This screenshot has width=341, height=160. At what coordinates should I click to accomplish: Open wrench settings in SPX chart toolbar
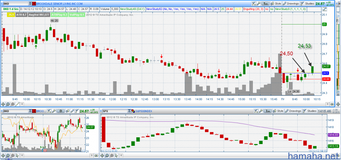[260, 111]
